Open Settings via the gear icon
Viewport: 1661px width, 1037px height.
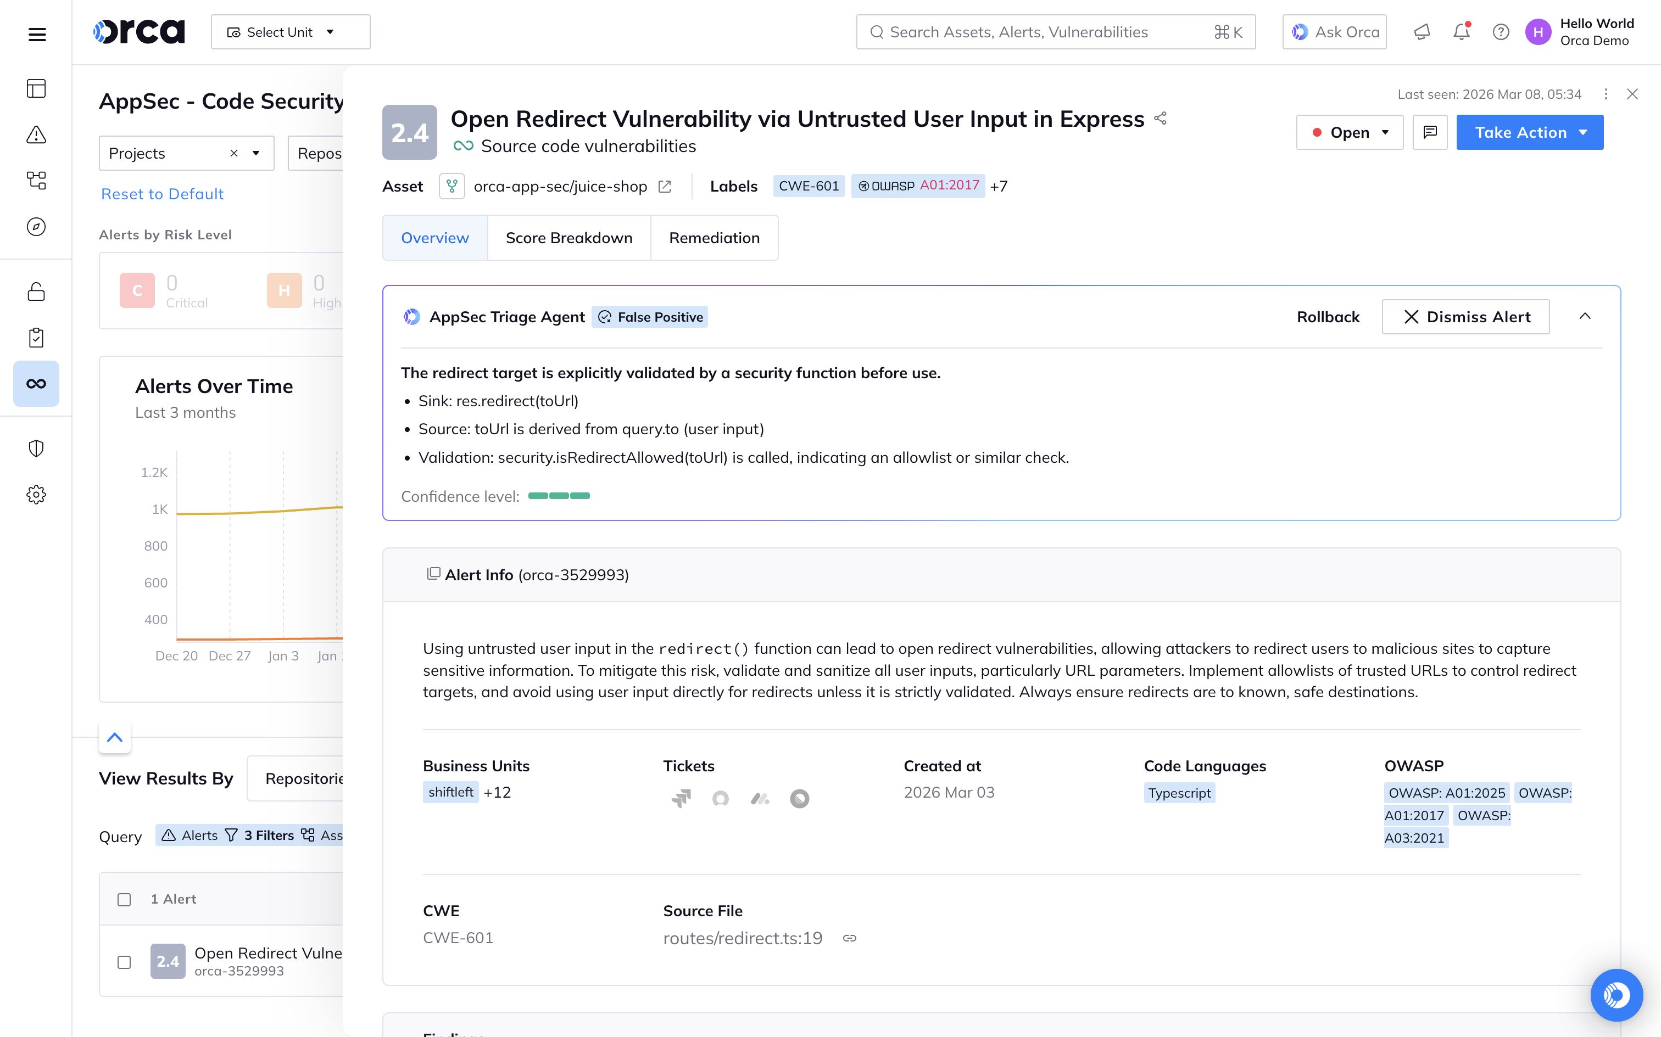(x=36, y=495)
